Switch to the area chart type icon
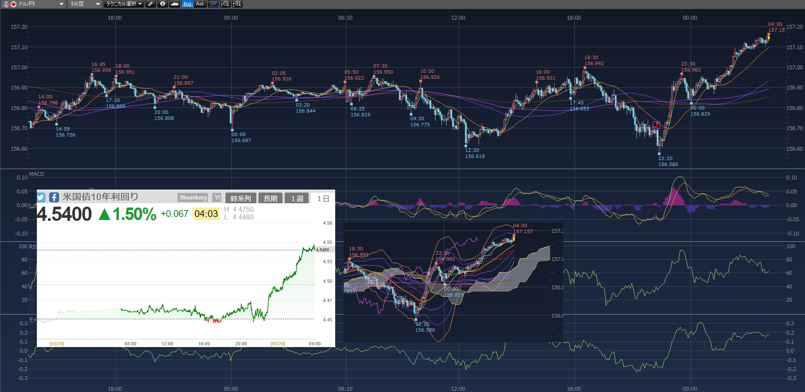 point(174,4)
